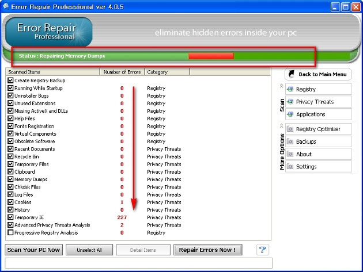Toggle the Clipboard scan checkbox
363x272 pixels.
[x=10, y=171]
